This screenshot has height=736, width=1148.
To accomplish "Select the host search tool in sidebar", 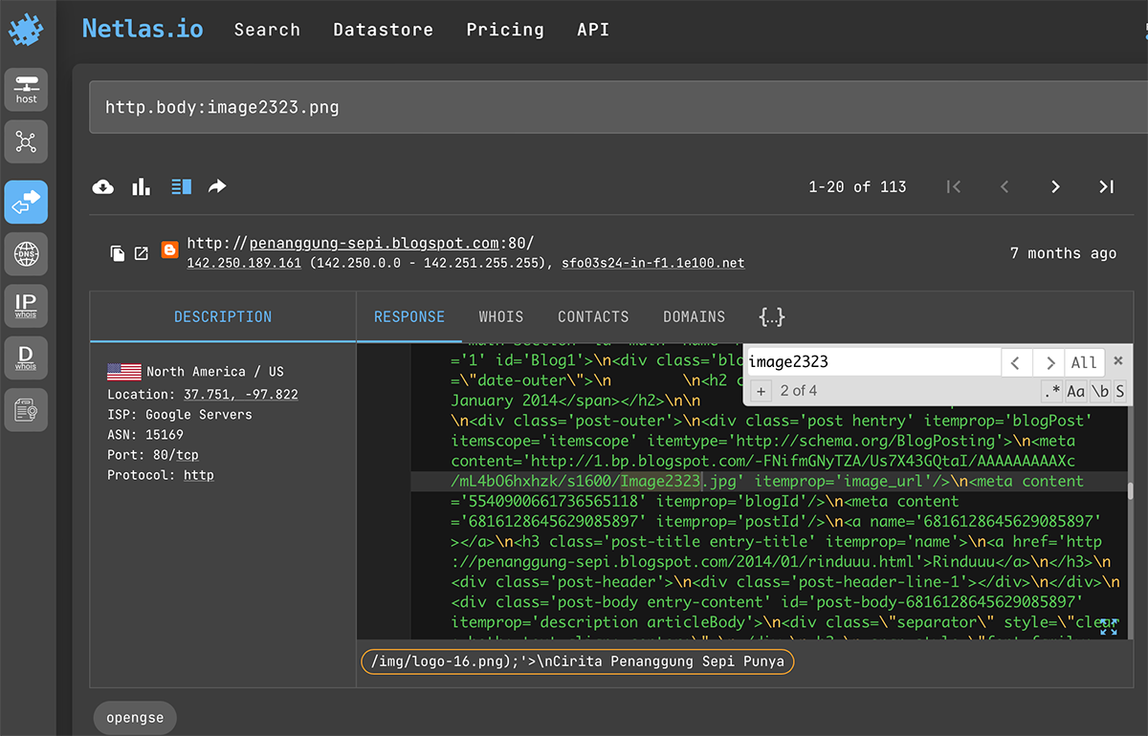I will tap(26, 90).
